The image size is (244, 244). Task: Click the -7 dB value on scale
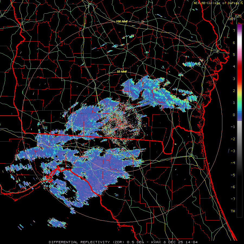tap(233, 199)
